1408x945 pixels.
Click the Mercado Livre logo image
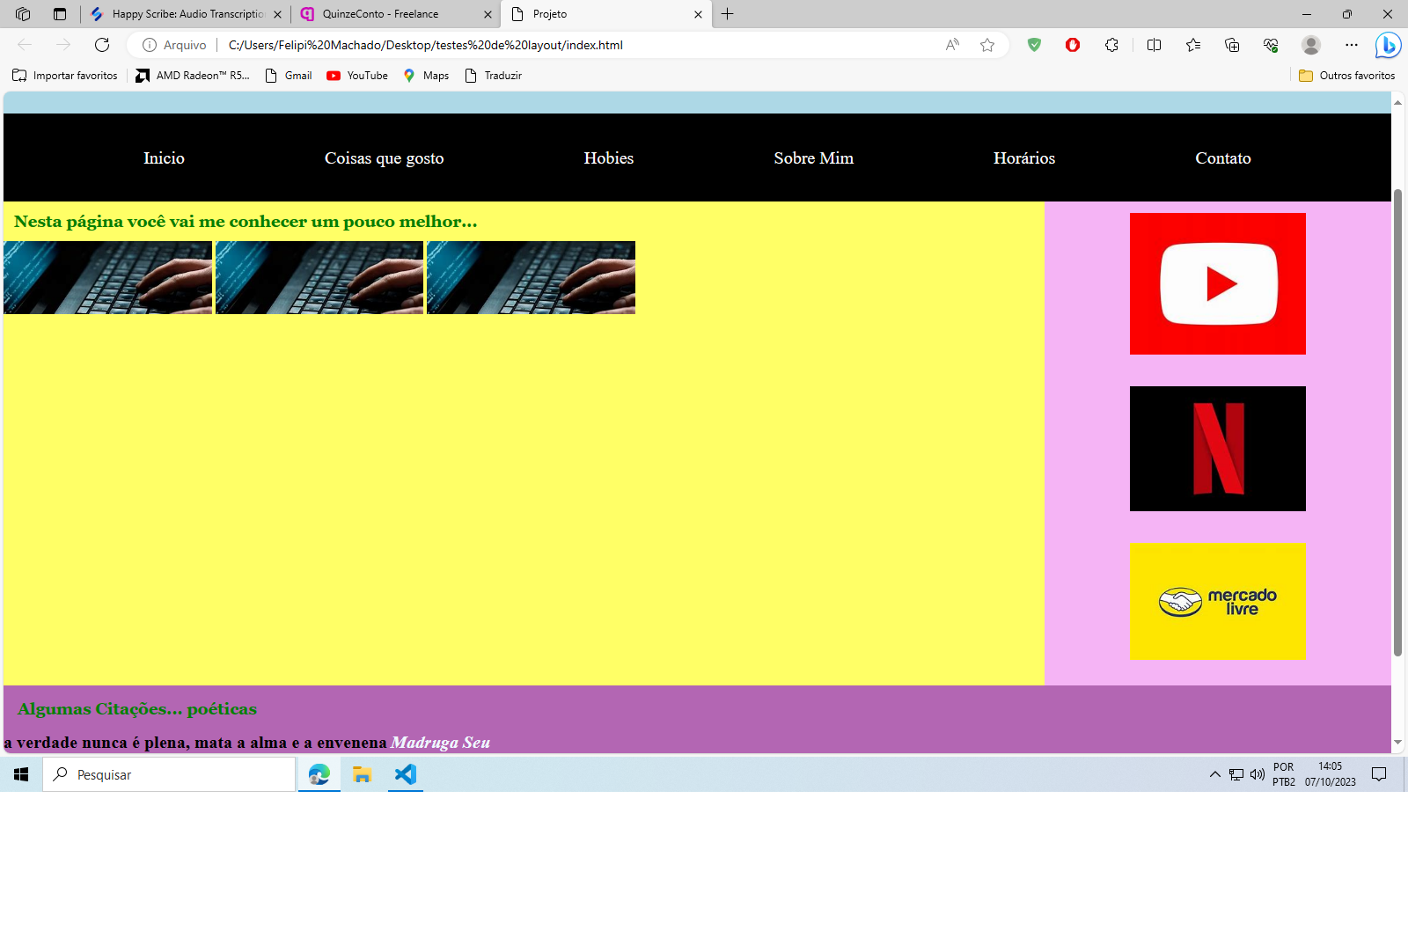point(1217,601)
